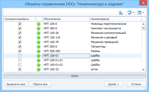149x92 pixels.
Task: Check sync checkbox for НПТ.100-01-01
Action: (20, 60)
